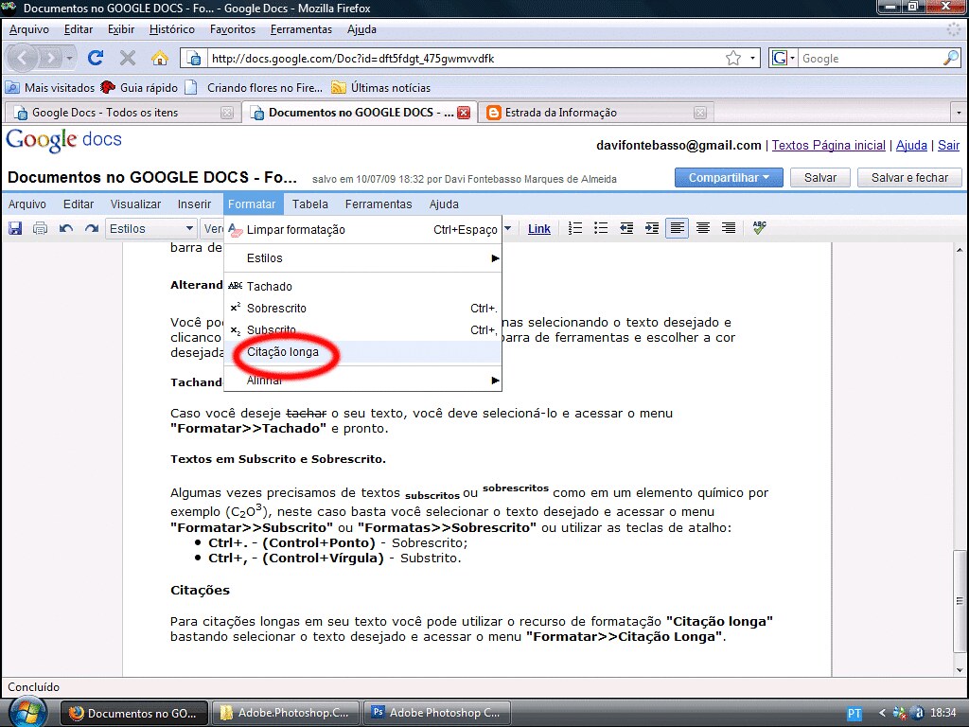Click the Salvar button
Image resolution: width=969 pixels, height=727 pixels.
pyautogui.click(x=820, y=177)
